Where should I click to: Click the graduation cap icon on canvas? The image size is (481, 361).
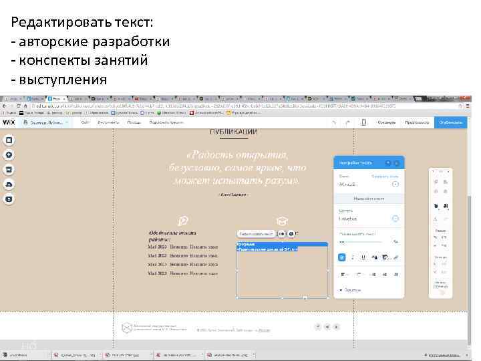(282, 221)
